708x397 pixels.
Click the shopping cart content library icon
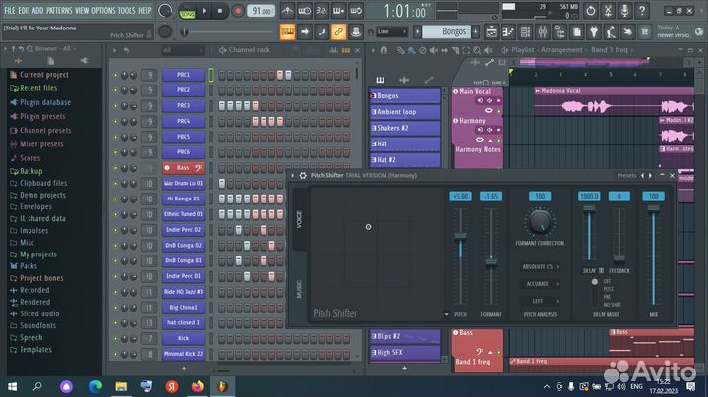point(645,31)
